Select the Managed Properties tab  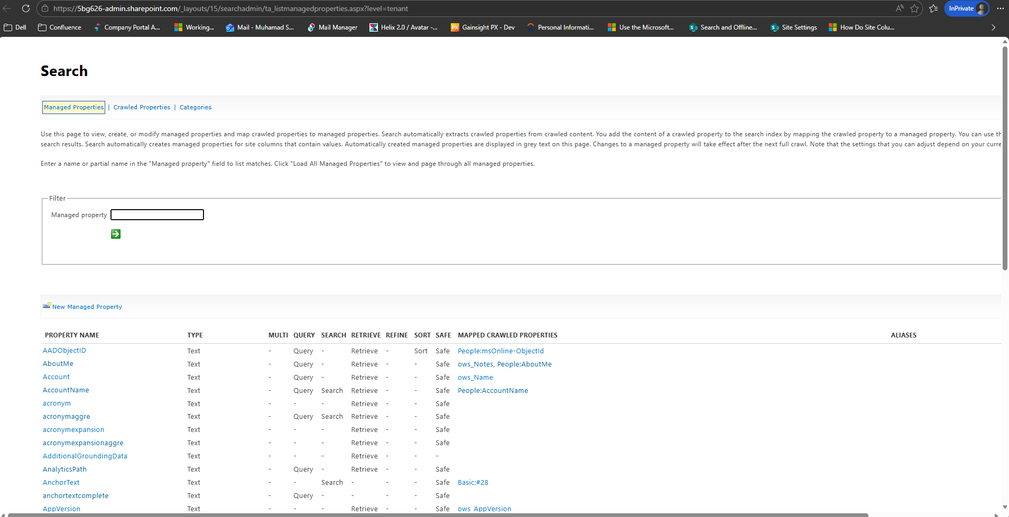pos(73,107)
